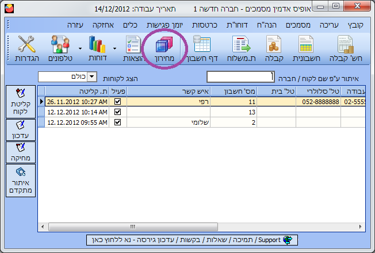Sort by טל' בית column header
The width and height of the screenshot is (375, 253).
click(x=277, y=91)
